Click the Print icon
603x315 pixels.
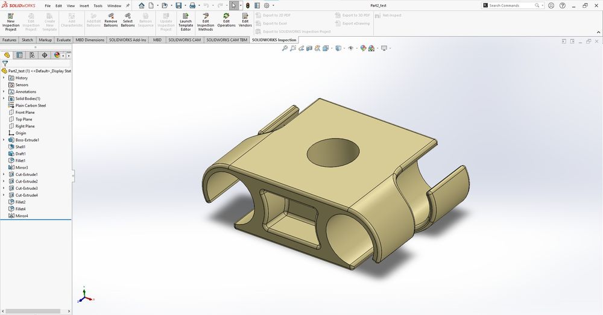(x=192, y=5)
